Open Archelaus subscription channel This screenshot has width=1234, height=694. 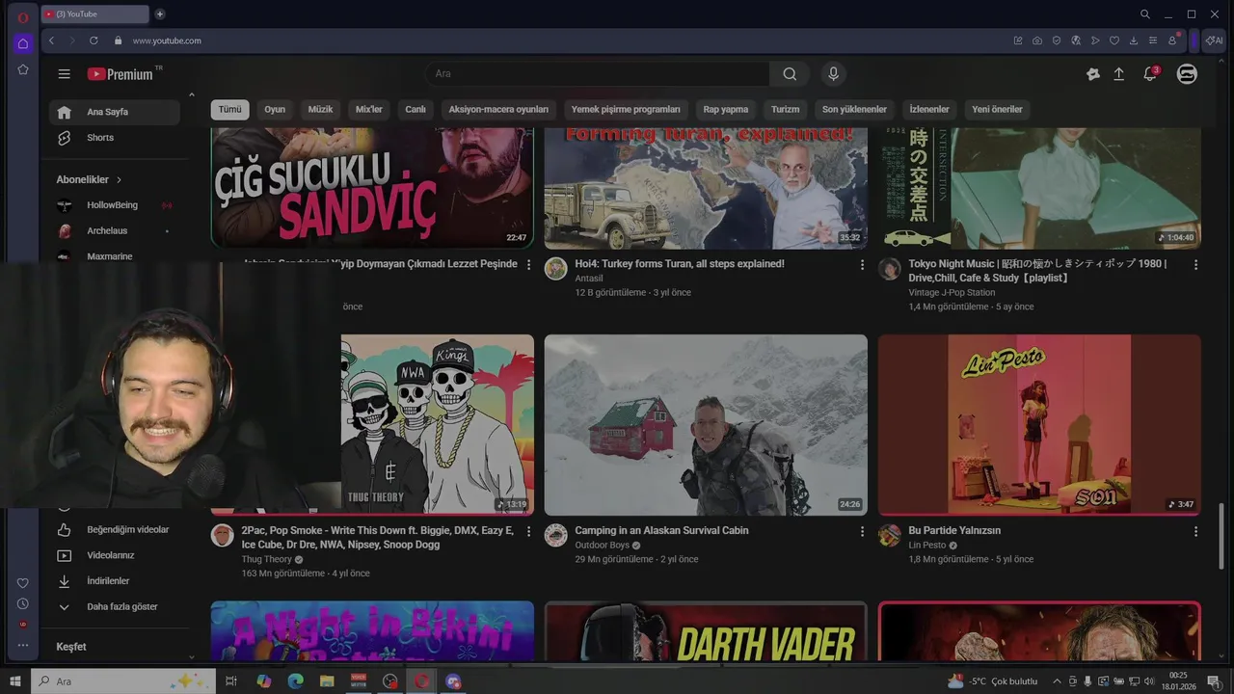[x=115, y=231]
